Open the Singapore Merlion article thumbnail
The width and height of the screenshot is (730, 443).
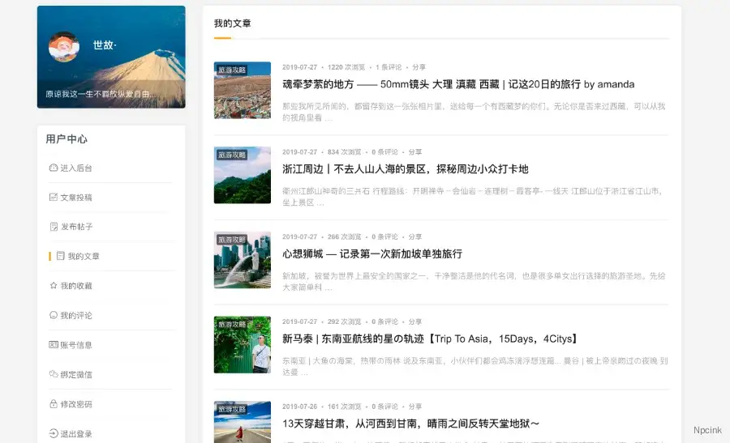click(242, 261)
